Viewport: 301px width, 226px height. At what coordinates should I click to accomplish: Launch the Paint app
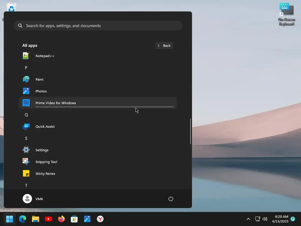tap(98, 79)
